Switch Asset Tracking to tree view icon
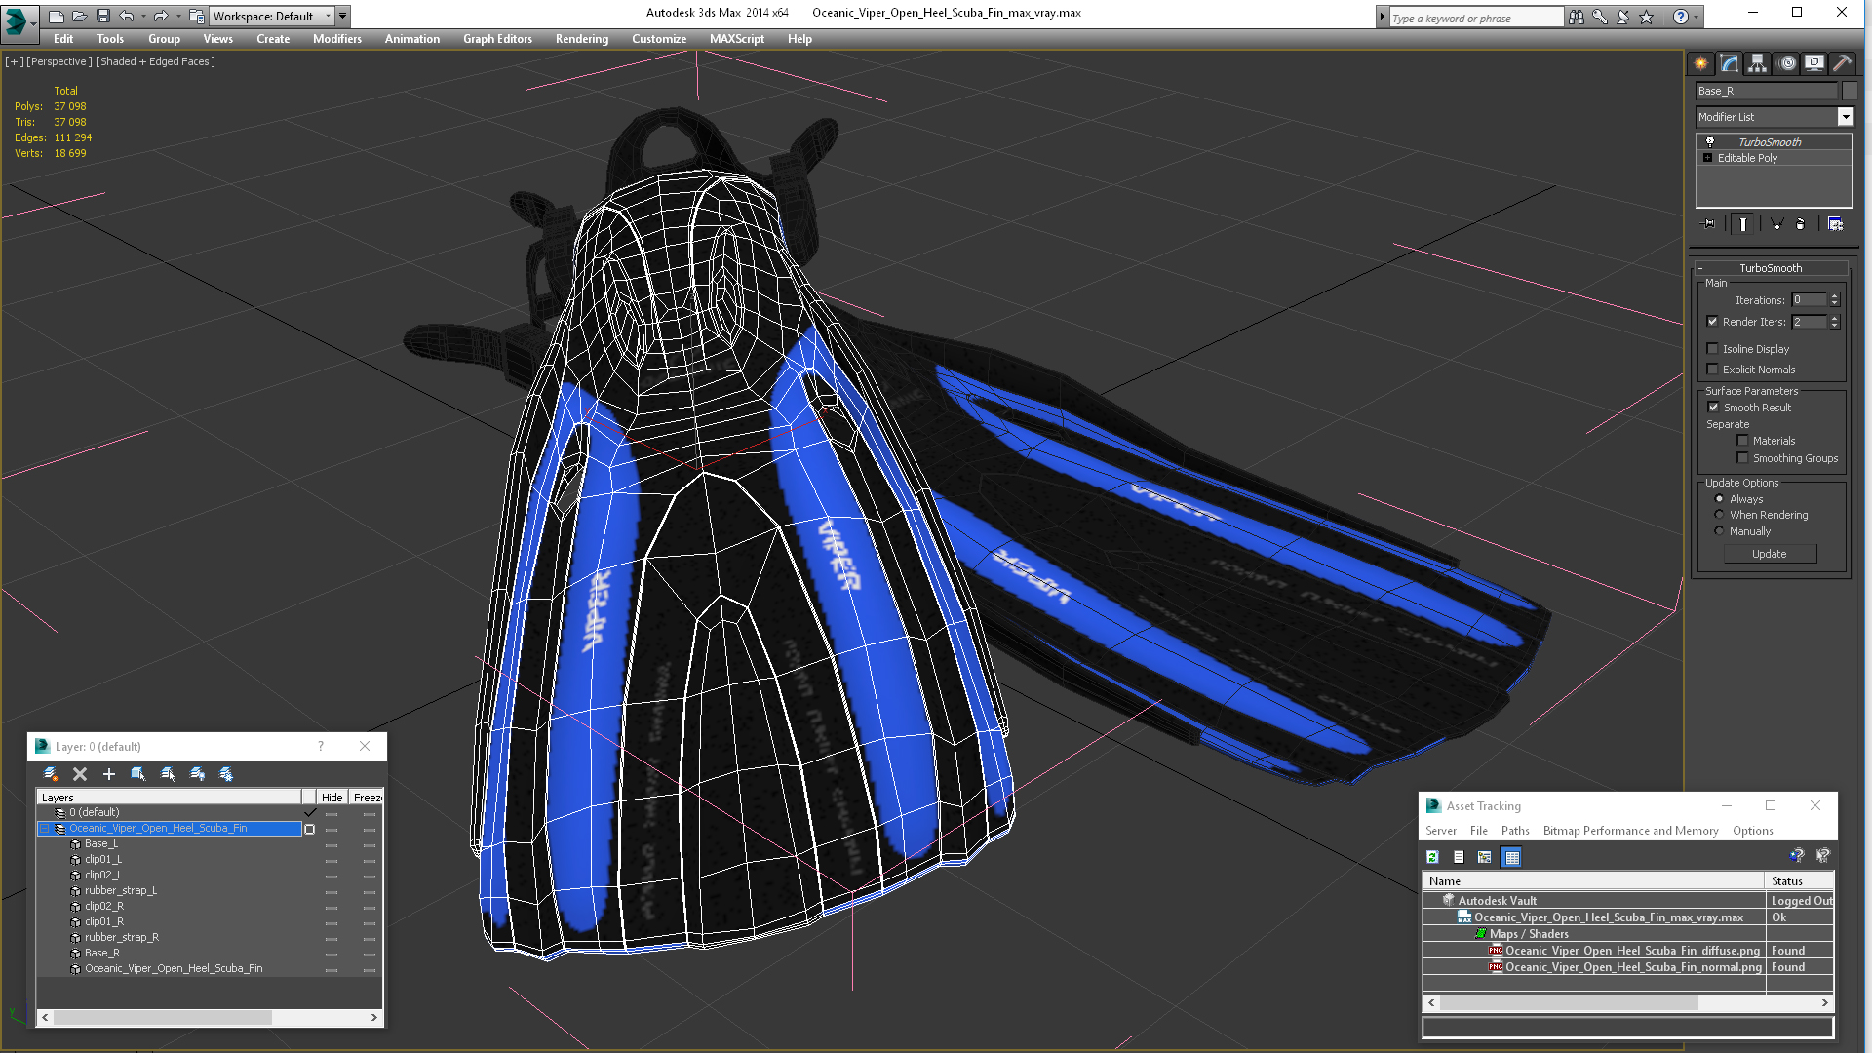The image size is (1872, 1053). 1485,857
